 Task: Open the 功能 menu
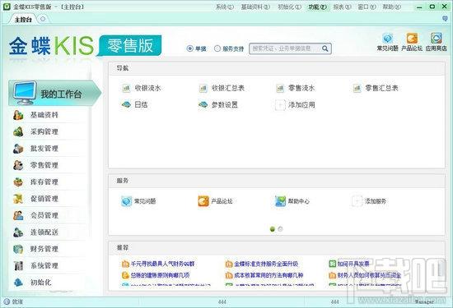(x=317, y=7)
